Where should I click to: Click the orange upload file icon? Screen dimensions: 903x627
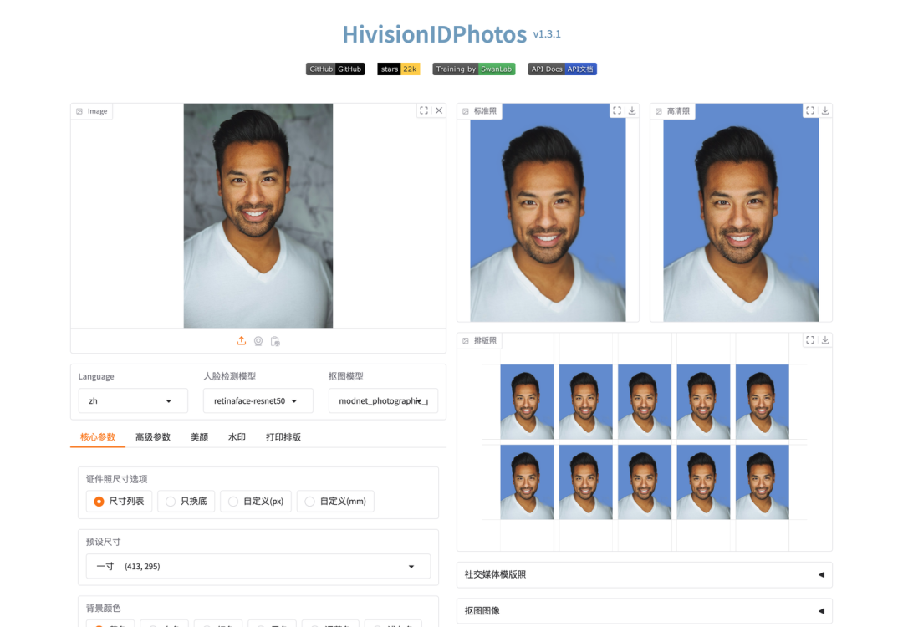[242, 341]
